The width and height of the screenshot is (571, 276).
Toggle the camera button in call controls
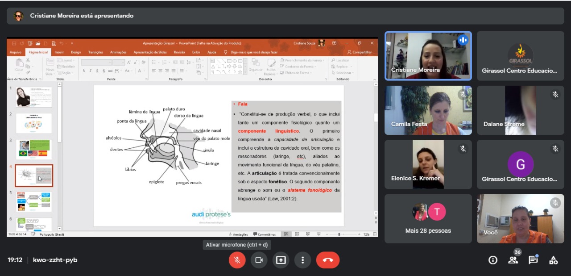(259, 260)
